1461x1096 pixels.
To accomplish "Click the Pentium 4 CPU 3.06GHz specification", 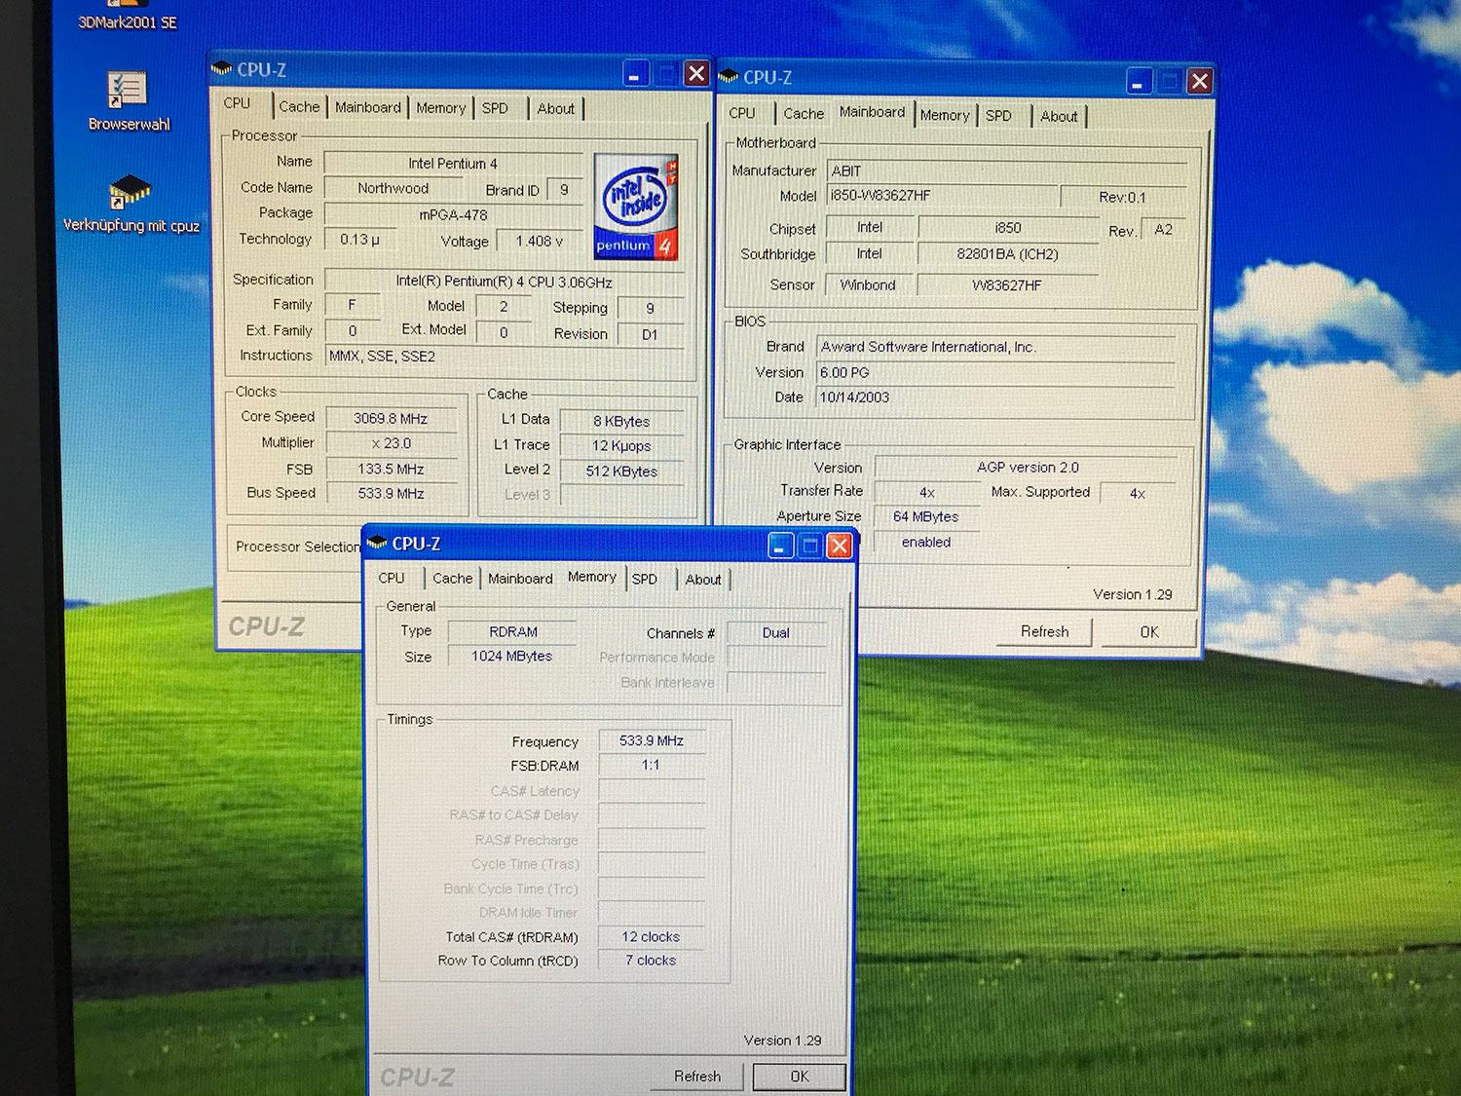I will pos(505,282).
